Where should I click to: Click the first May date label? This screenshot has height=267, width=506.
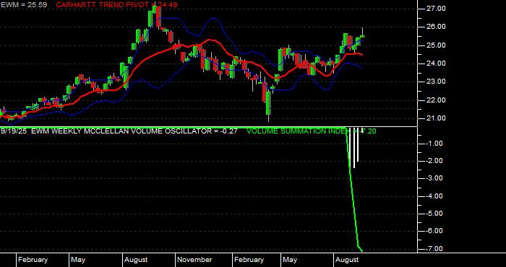(x=78, y=260)
